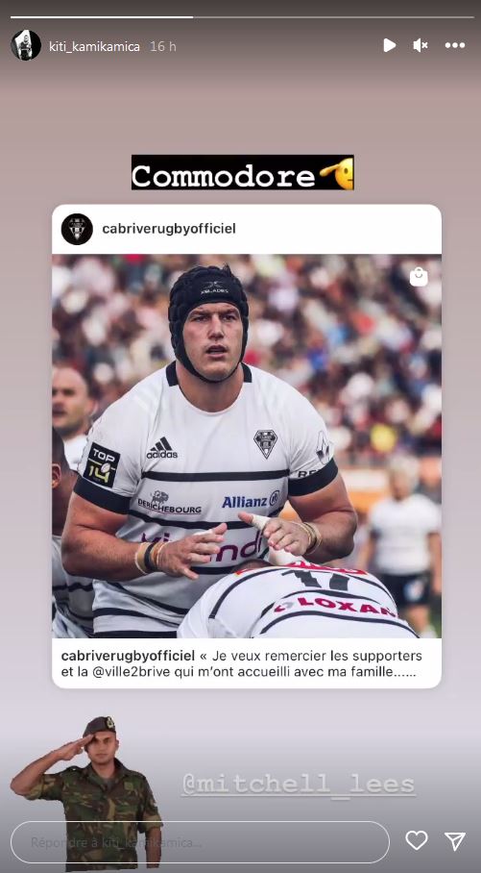Tap the kiti_kamikamica username
Viewport: 481px width, 873px height.
(x=94, y=46)
